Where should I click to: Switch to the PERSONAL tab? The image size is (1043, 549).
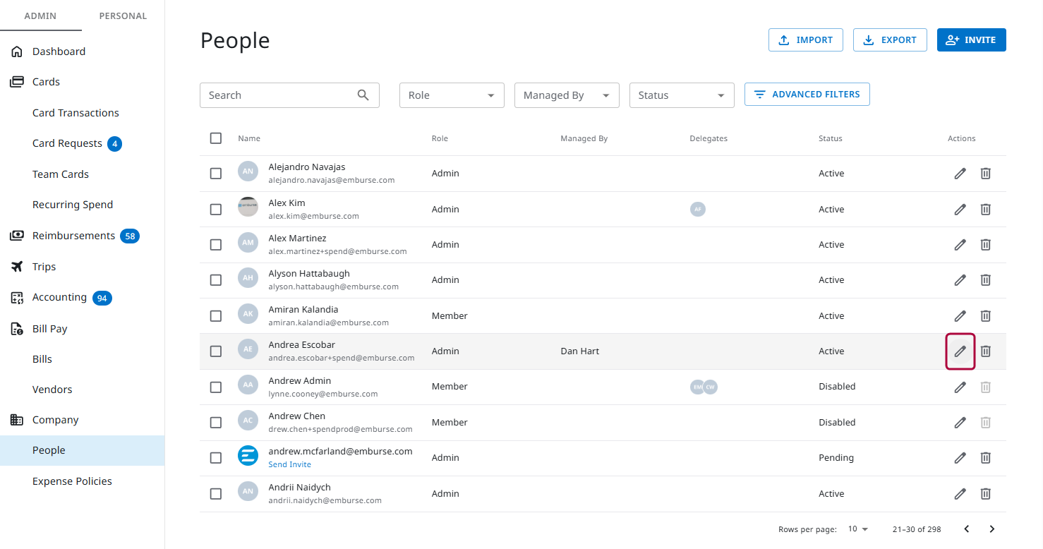(x=122, y=15)
